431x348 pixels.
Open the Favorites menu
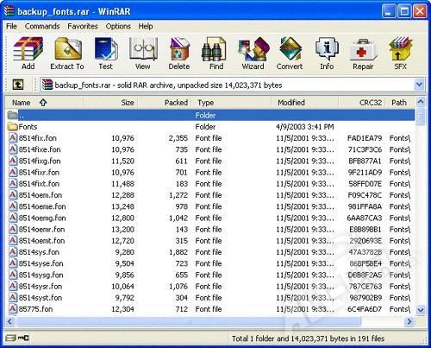(83, 26)
